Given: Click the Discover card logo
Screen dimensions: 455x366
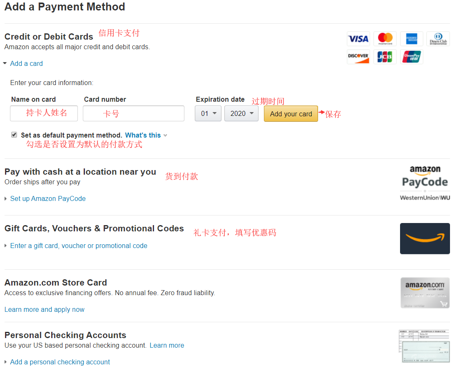Looking at the screenshot, I should tap(358, 57).
